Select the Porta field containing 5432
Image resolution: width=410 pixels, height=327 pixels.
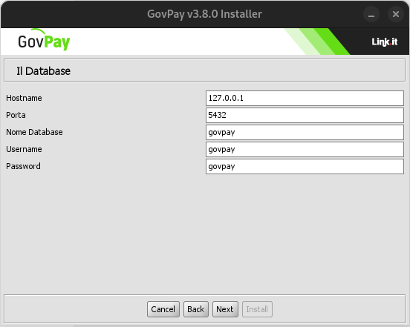(x=305, y=115)
